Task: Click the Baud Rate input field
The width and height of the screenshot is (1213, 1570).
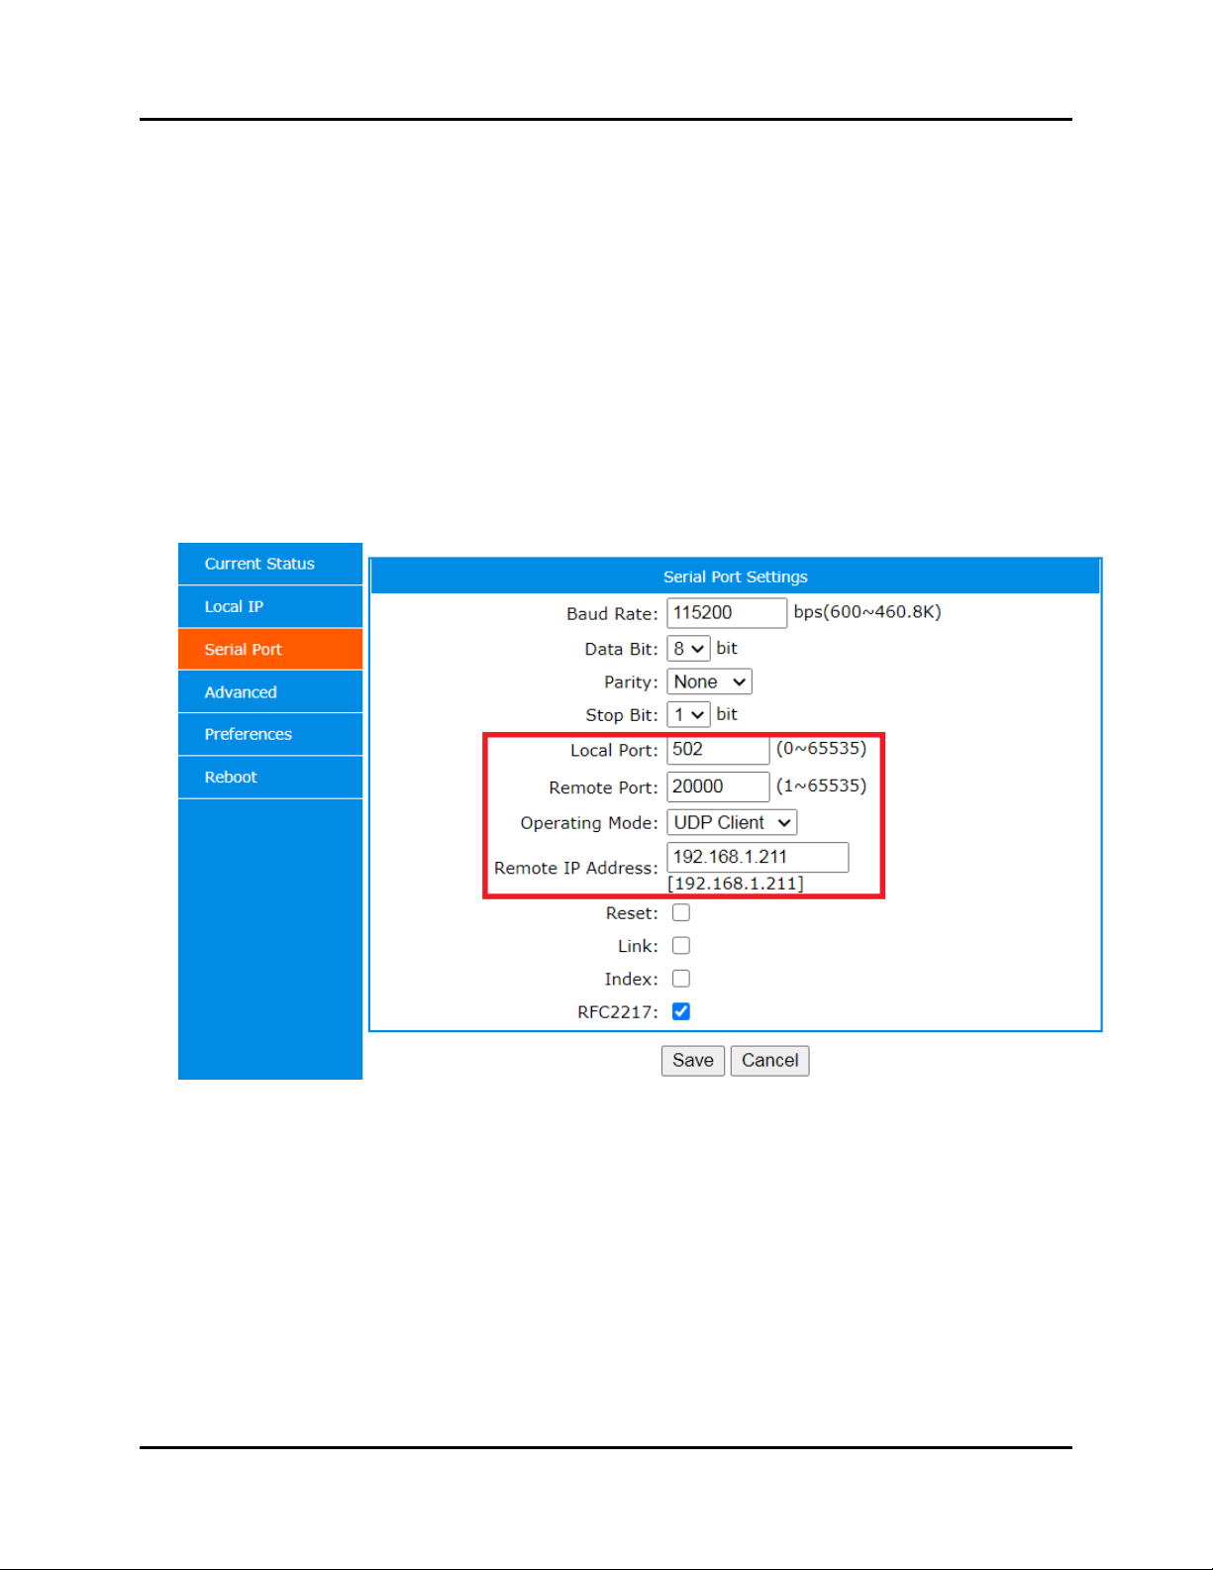Action: [727, 613]
